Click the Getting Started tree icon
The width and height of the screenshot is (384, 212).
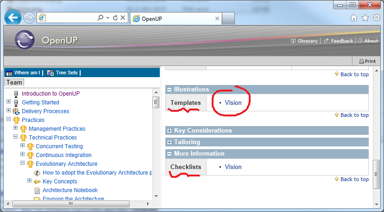pyautogui.click(x=16, y=103)
